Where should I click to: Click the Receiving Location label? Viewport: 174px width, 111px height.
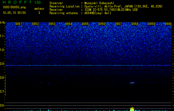coord(64,6)
